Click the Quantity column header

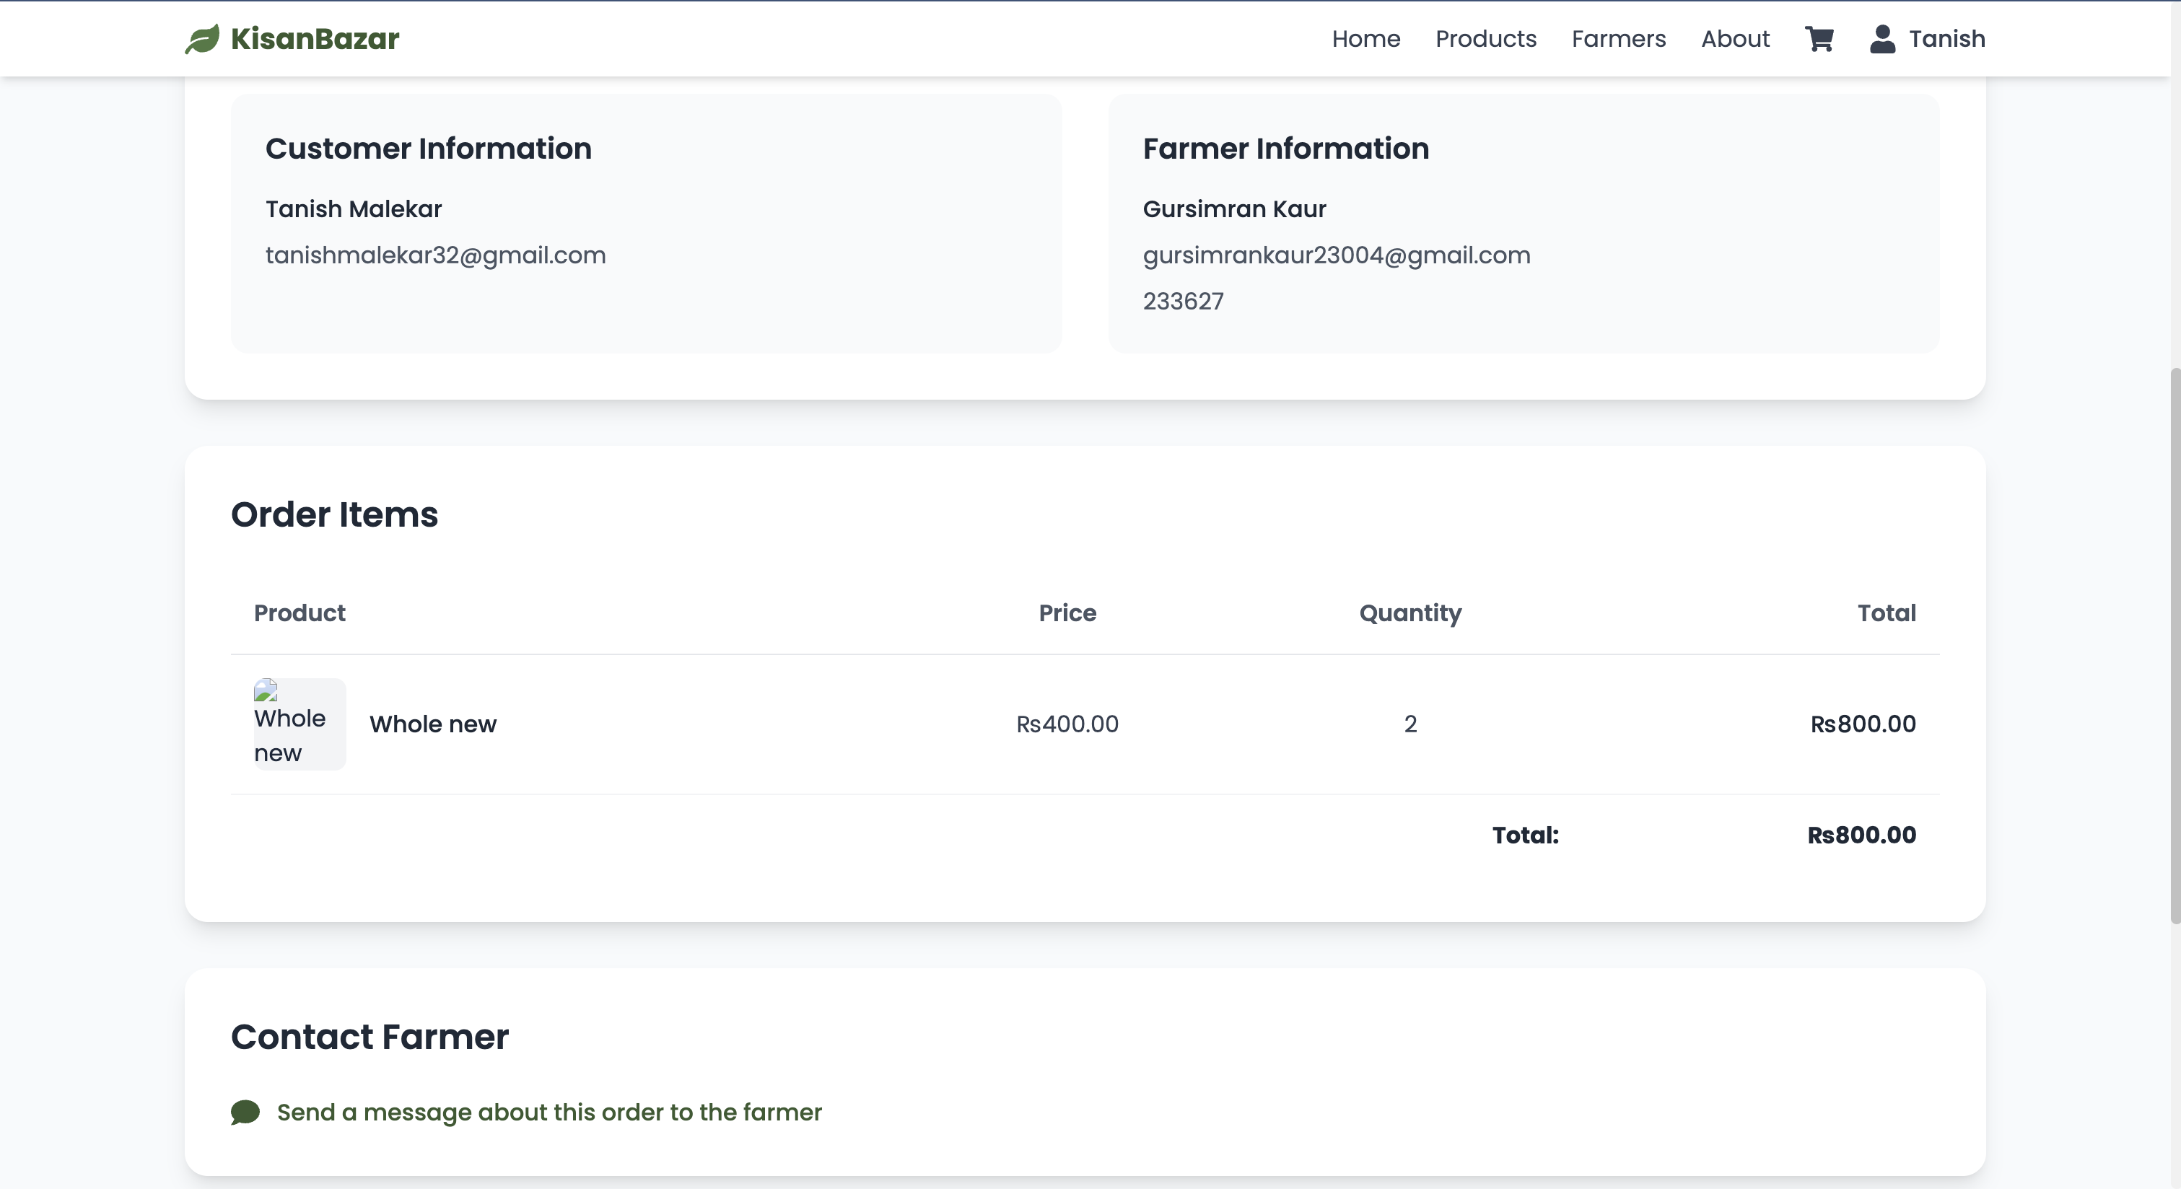(1410, 613)
